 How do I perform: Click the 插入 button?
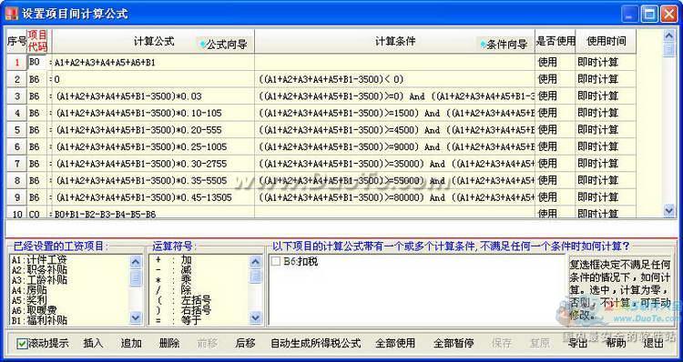click(93, 343)
